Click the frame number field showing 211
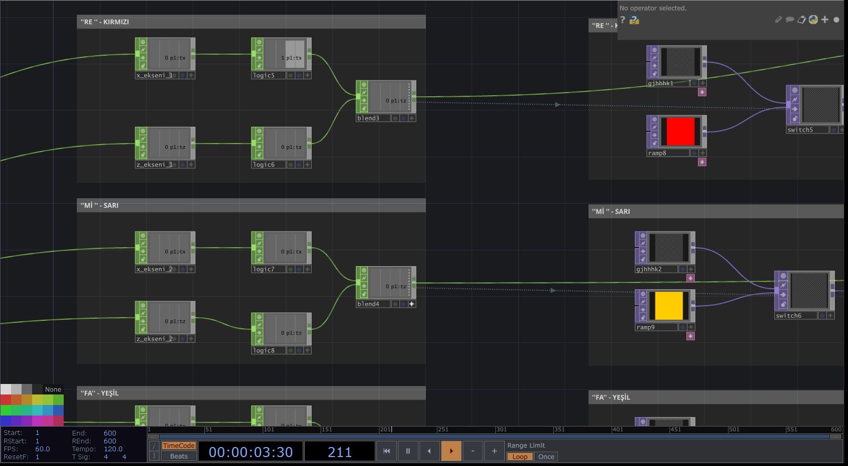848x466 pixels. 340,452
